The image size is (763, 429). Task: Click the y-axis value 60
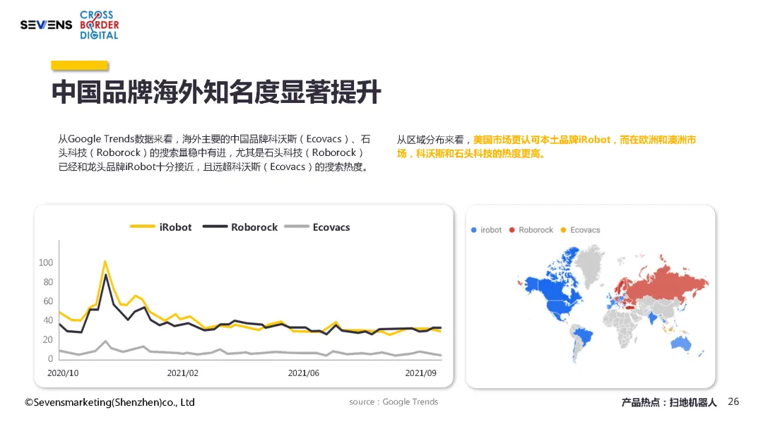click(48, 301)
